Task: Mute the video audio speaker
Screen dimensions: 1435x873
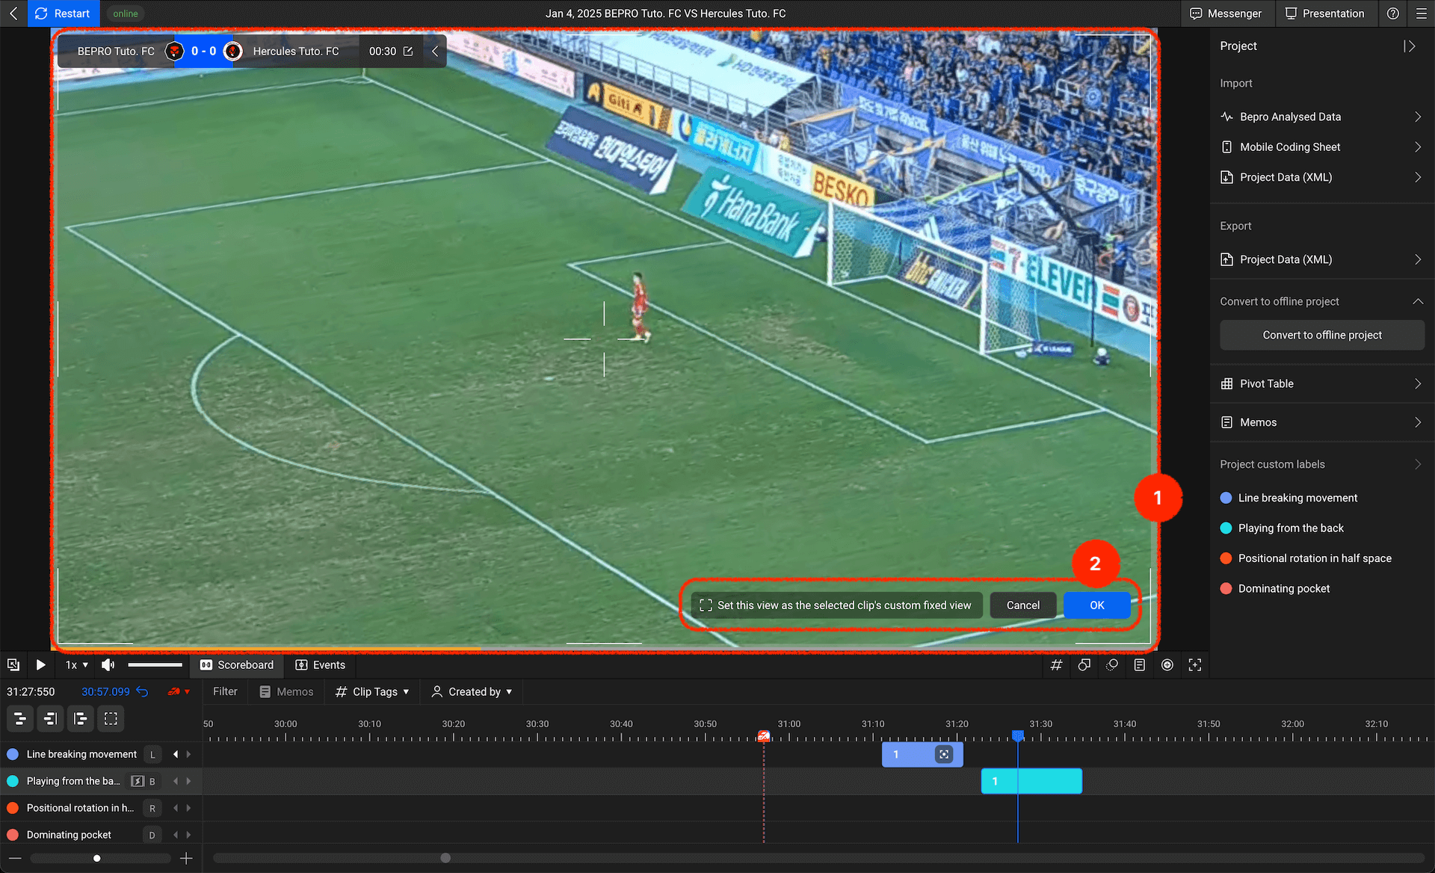Action: [x=108, y=664]
